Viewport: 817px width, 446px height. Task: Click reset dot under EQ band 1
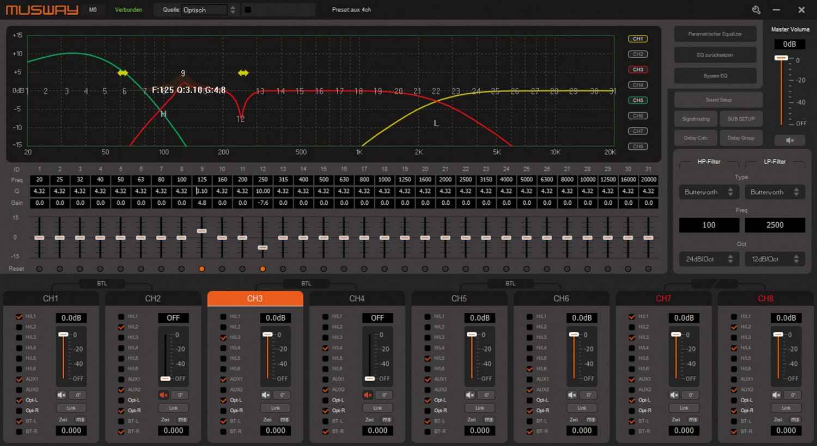click(39, 269)
